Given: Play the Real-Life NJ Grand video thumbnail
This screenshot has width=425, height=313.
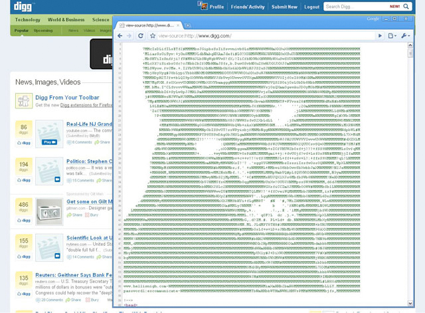Looking at the screenshot, I should (x=49, y=134).
